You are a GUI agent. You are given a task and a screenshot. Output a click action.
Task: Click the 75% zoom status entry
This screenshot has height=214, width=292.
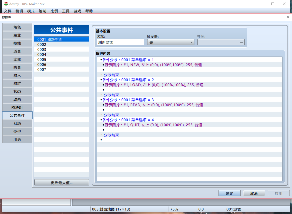pos(174,209)
